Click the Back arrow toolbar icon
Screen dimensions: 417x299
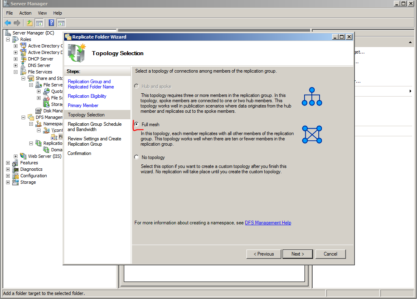pos(8,23)
